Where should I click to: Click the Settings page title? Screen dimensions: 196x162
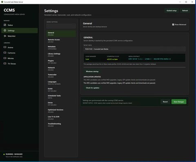pyautogui.click(x=51, y=11)
